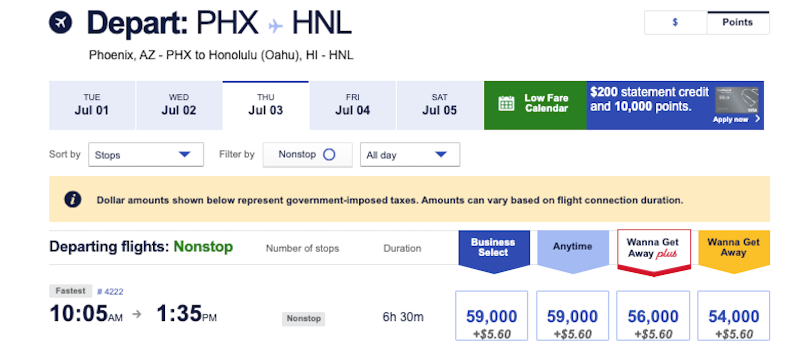This screenshot has width=804, height=354.
Task: Click the Fastest label on the flight
Action: pos(70,291)
